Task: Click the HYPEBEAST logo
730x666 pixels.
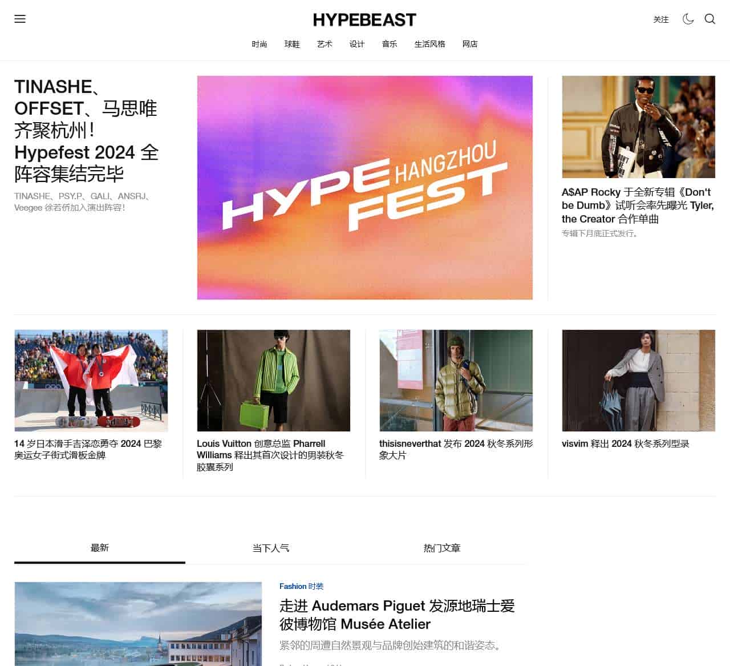Action: click(365, 20)
